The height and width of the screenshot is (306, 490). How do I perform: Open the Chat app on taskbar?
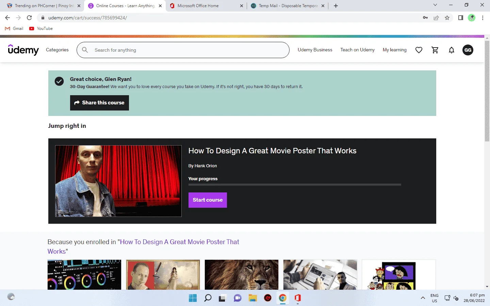pos(238,298)
